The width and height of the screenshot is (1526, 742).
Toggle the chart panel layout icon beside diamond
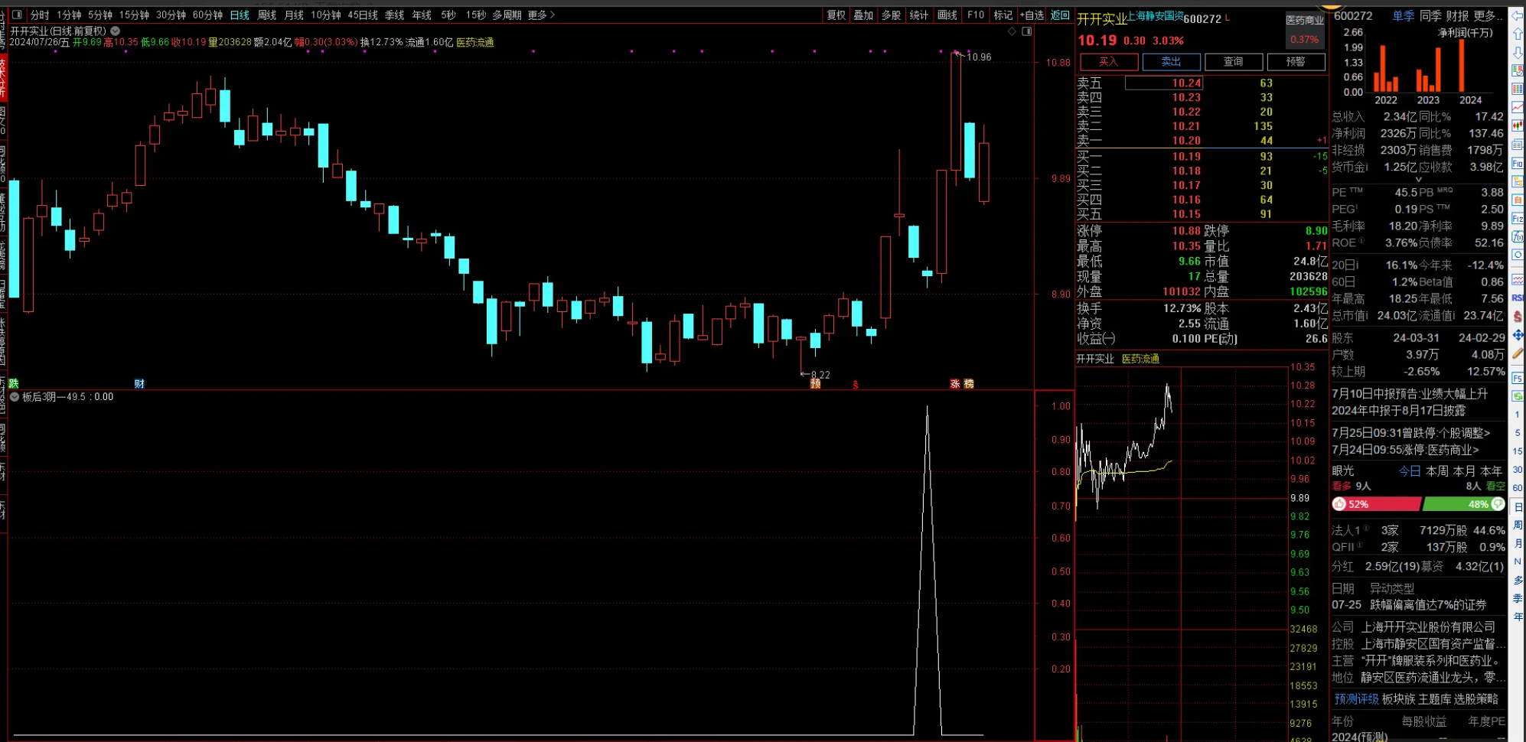(1027, 31)
